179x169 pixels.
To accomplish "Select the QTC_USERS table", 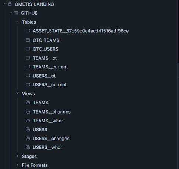I will 46,49.
